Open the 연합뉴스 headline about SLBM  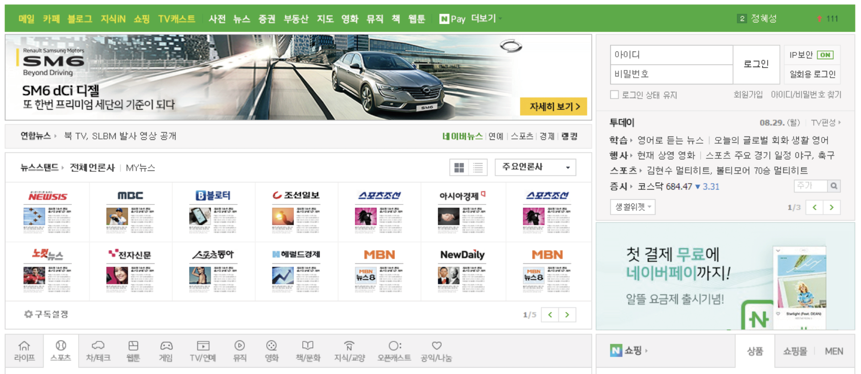coord(120,136)
